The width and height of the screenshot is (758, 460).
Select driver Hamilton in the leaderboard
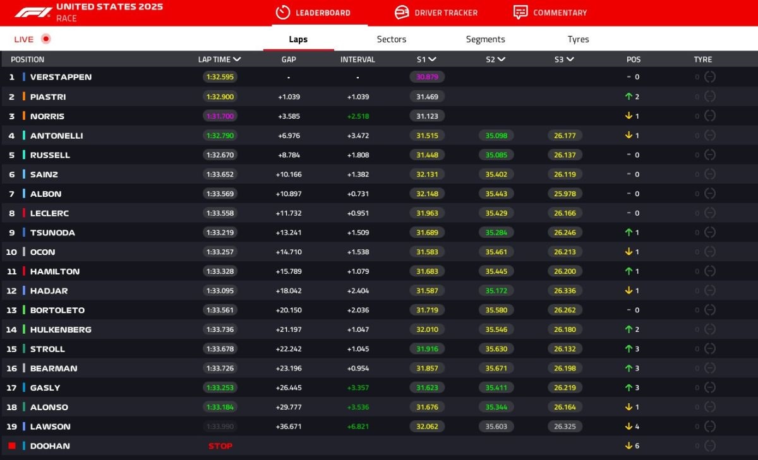[55, 271]
